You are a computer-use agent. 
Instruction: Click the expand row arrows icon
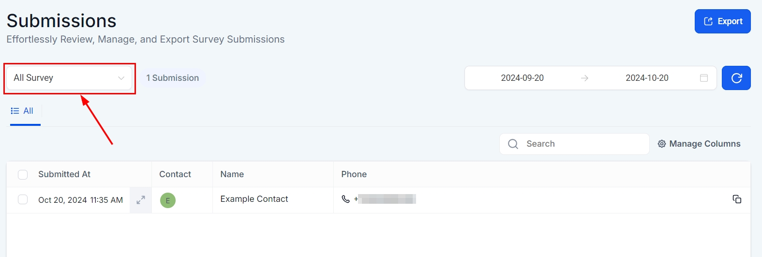click(141, 200)
